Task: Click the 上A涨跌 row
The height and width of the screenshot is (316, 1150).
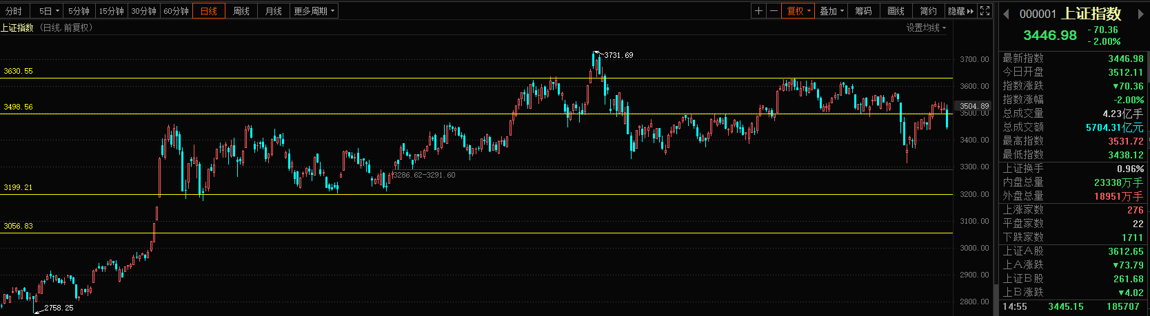Action: (1073, 265)
